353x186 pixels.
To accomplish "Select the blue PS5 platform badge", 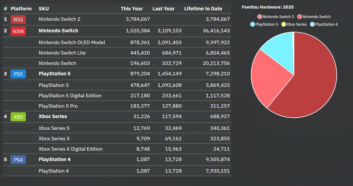I will click(18, 74).
